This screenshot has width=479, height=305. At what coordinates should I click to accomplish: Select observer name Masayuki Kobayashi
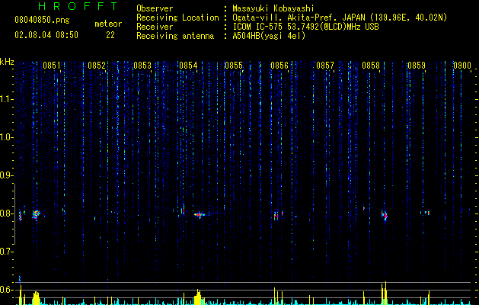273,8
